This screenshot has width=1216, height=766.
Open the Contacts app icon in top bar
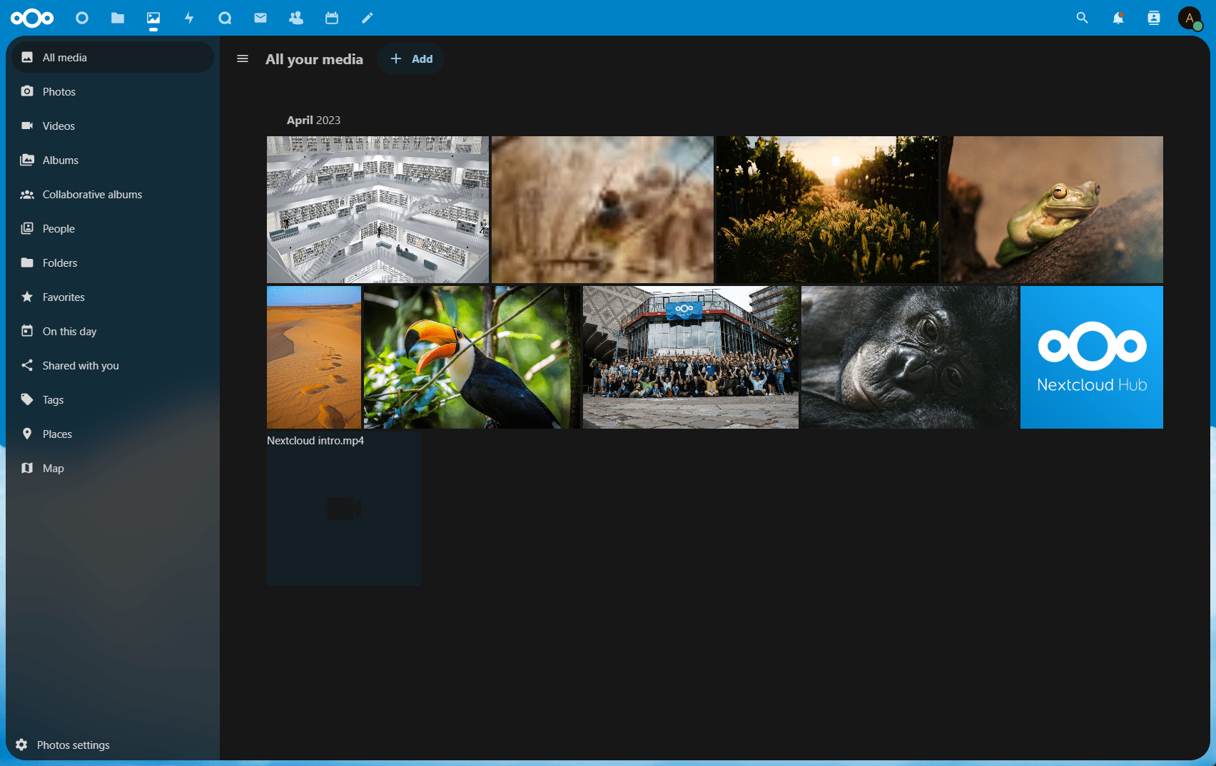coord(296,18)
